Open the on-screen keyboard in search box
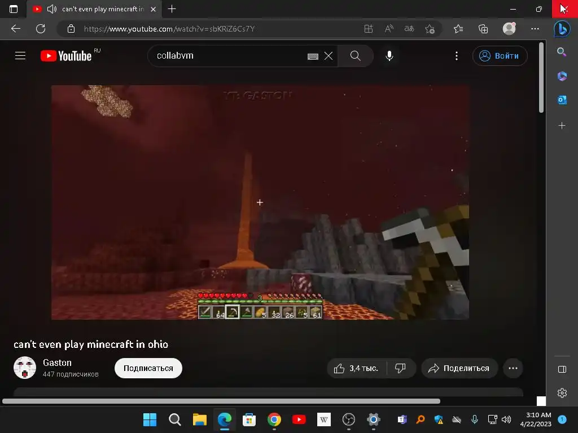This screenshot has width=578, height=433. (x=313, y=56)
